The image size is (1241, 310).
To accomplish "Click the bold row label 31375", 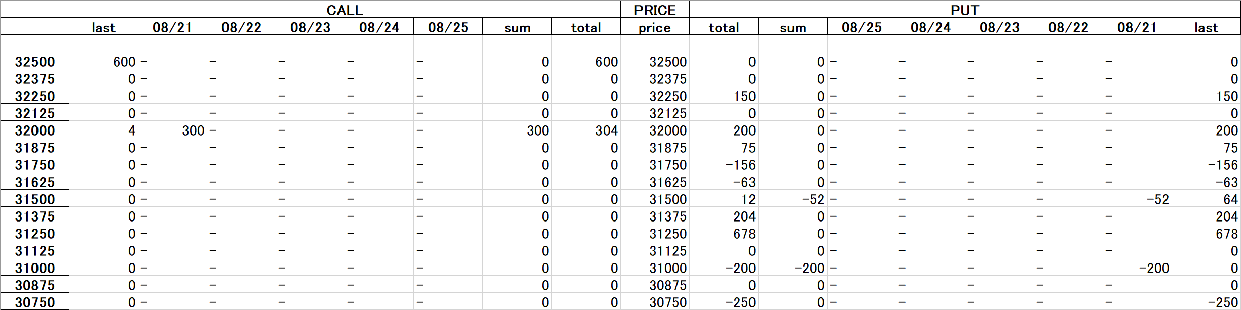I will [x=34, y=216].
